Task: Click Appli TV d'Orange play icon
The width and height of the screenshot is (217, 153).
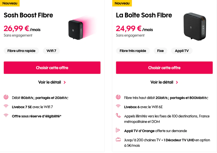Action: 118,130
